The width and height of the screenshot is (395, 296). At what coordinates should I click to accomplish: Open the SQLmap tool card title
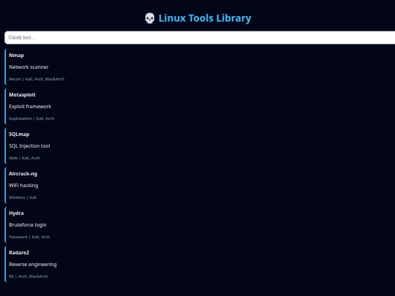coord(19,134)
